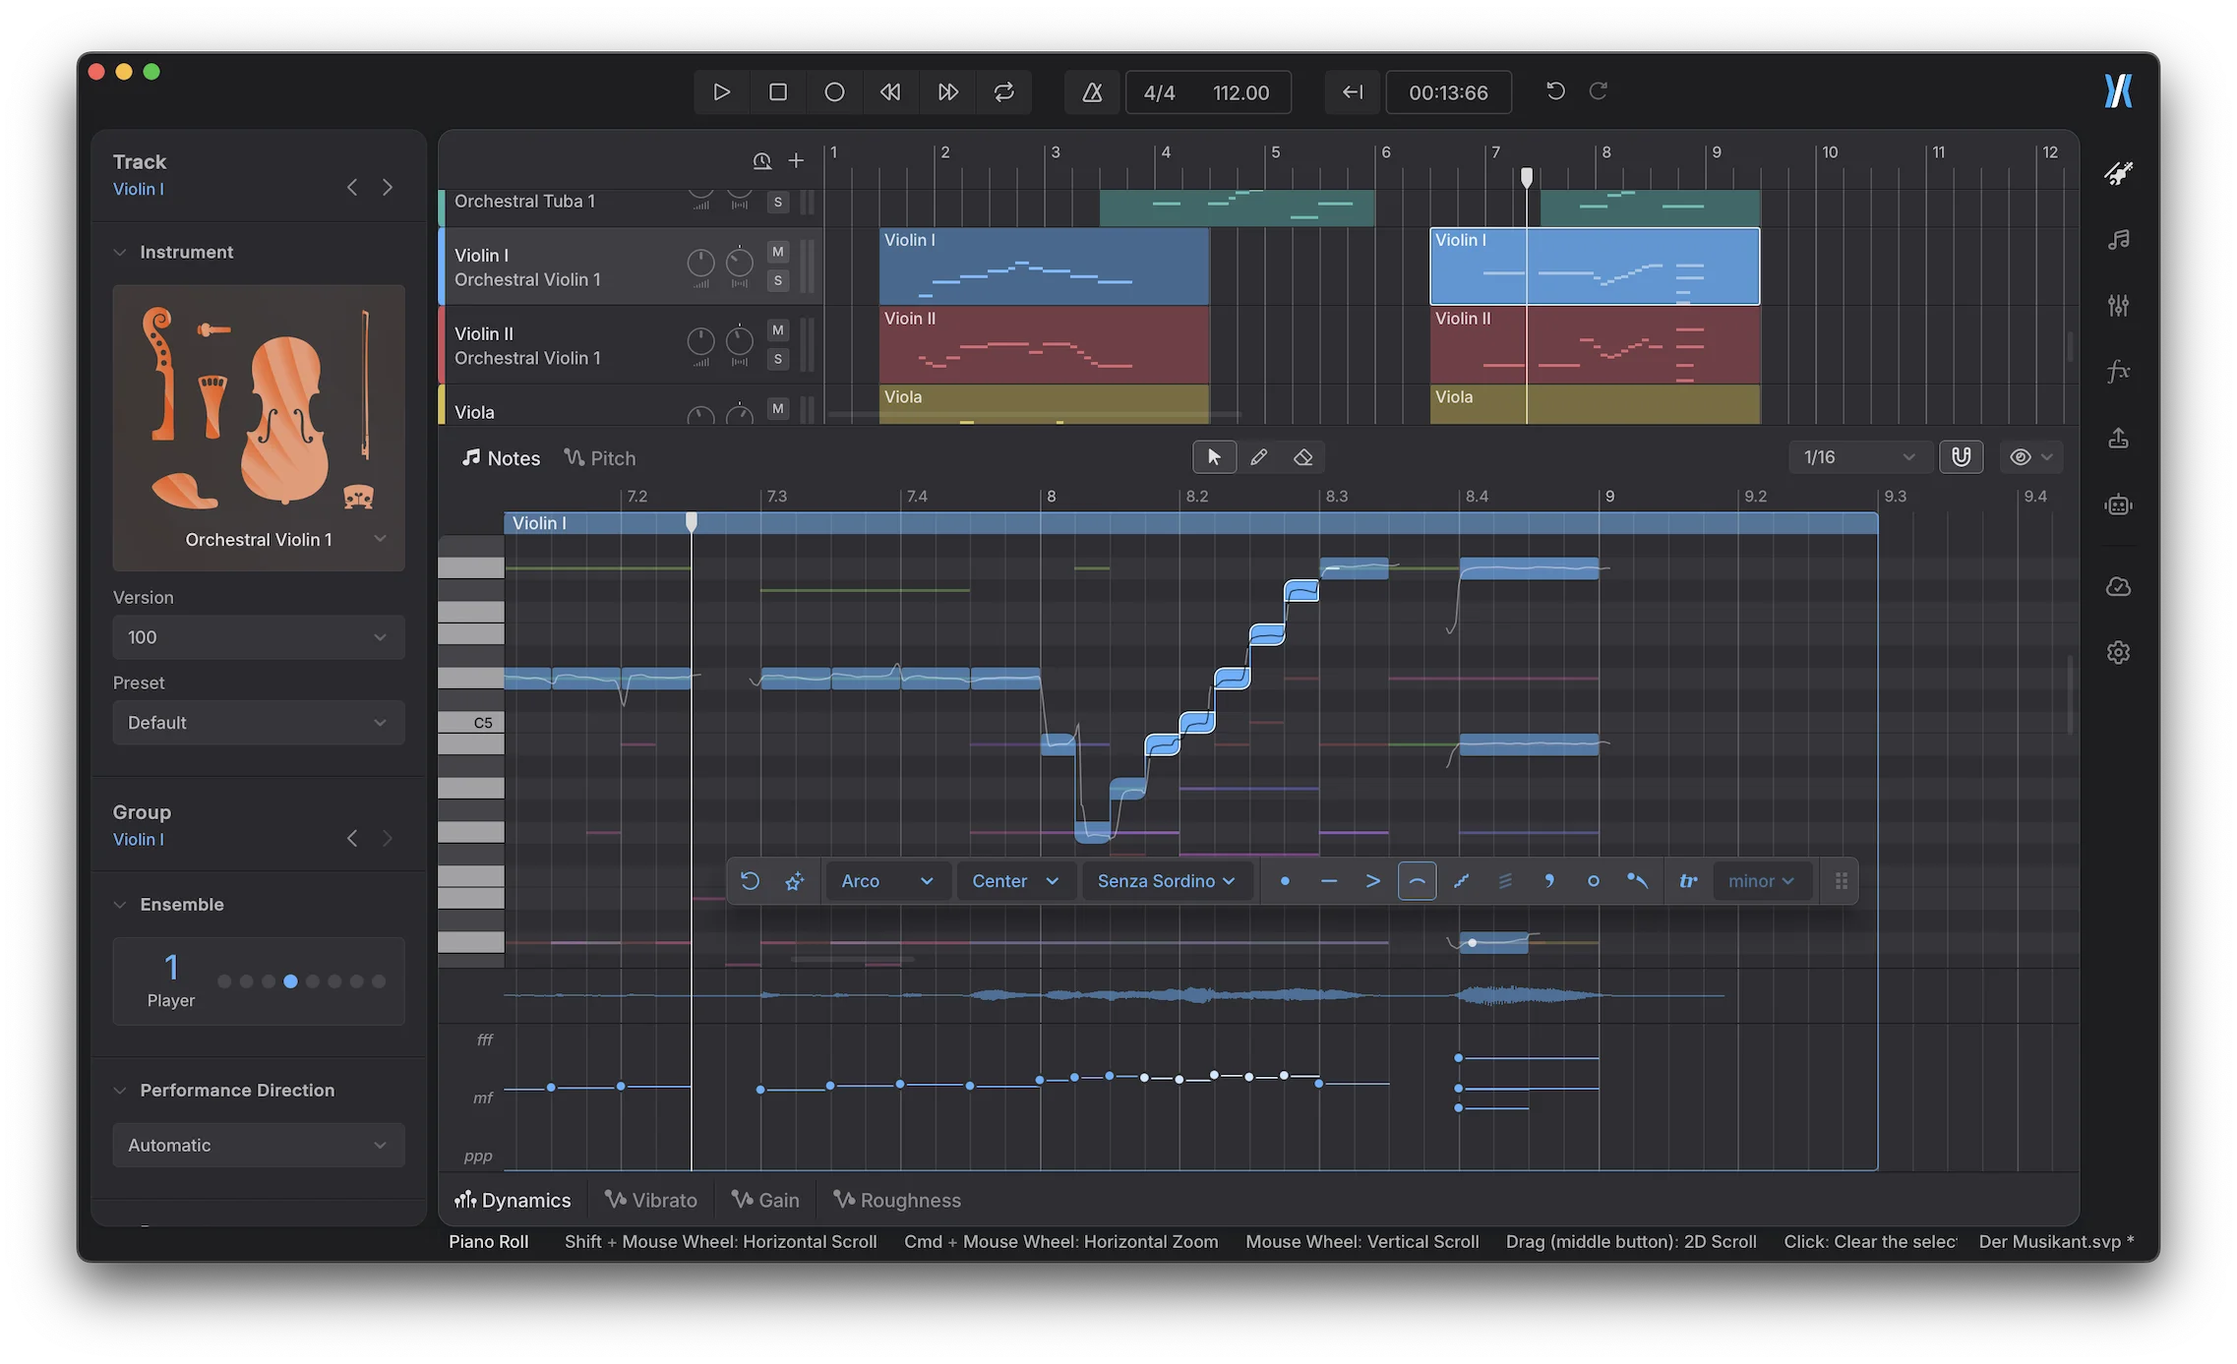Open the Version 100 dropdown
The image size is (2237, 1364).
pos(259,637)
